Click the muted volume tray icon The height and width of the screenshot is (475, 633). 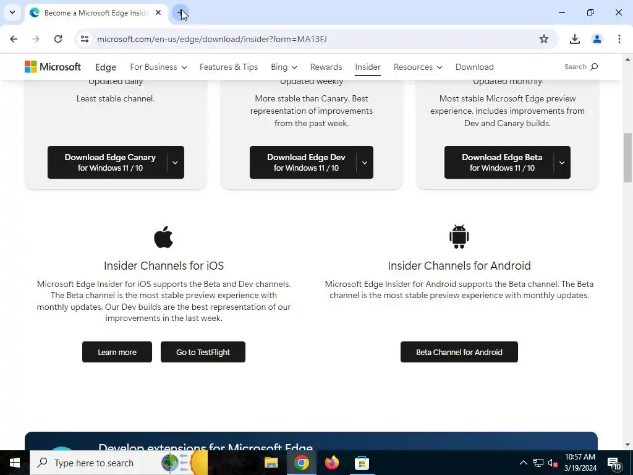coord(553,463)
